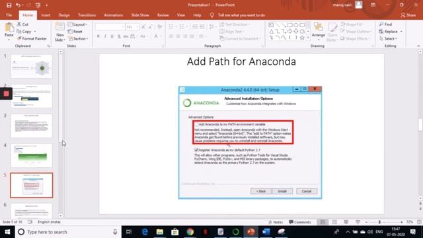Start the Slide Show from status bar
Image resolution: width=423 pixels, height=238 pixels.
tap(358, 222)
